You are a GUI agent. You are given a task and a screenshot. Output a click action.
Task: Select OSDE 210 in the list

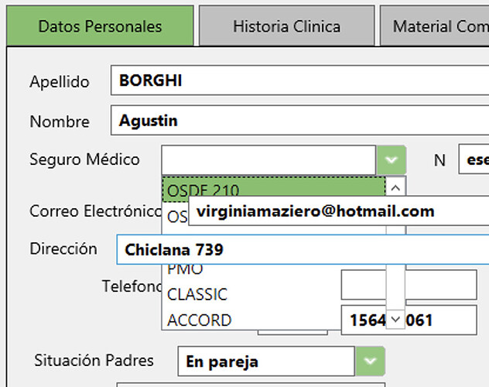coord(273,187)
